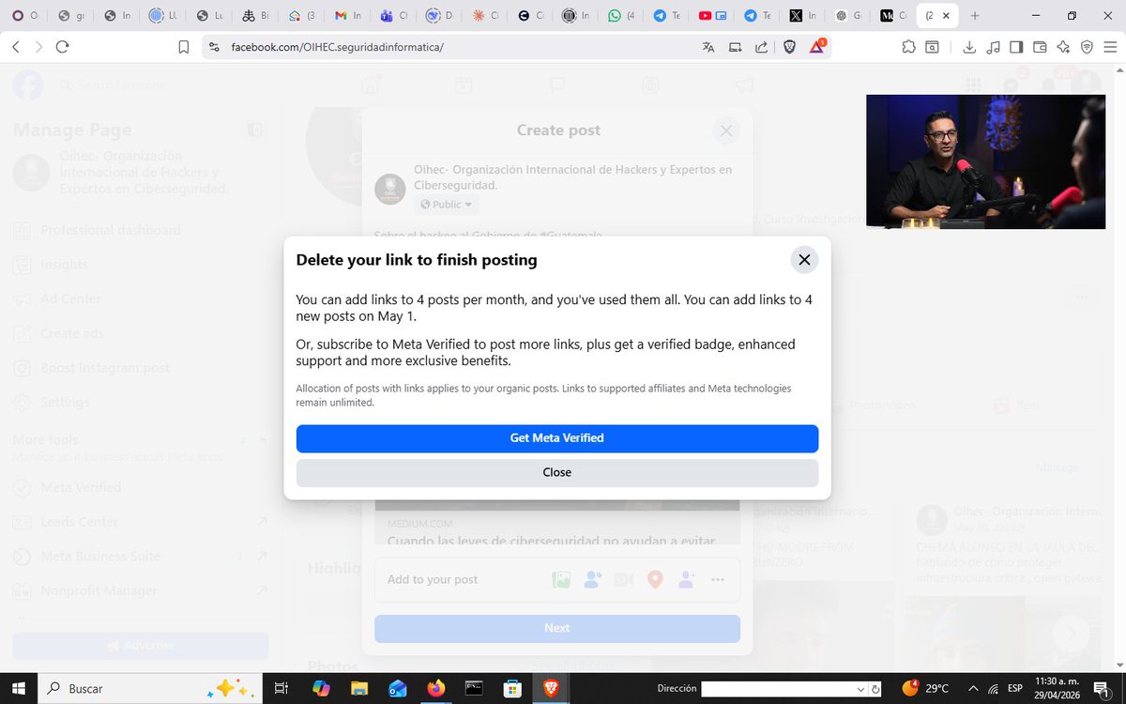Reload the Facebook page
The height and width of the screenshot is (704, 1126).
coord(63,47)
